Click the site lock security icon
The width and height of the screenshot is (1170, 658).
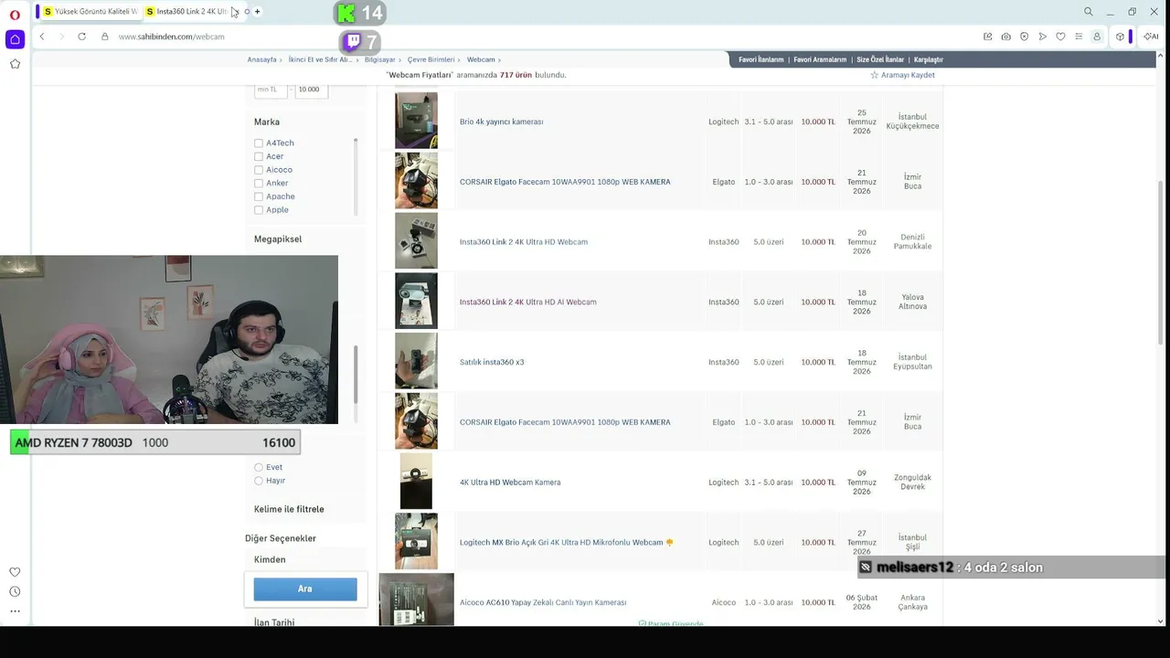coord(105,37)
